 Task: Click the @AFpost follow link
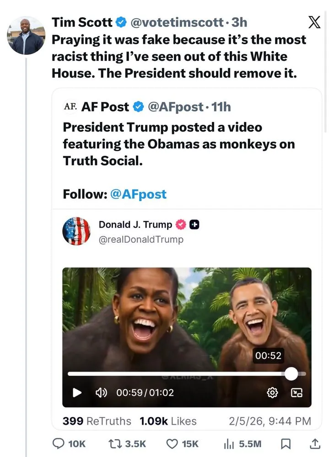point(138,194)
